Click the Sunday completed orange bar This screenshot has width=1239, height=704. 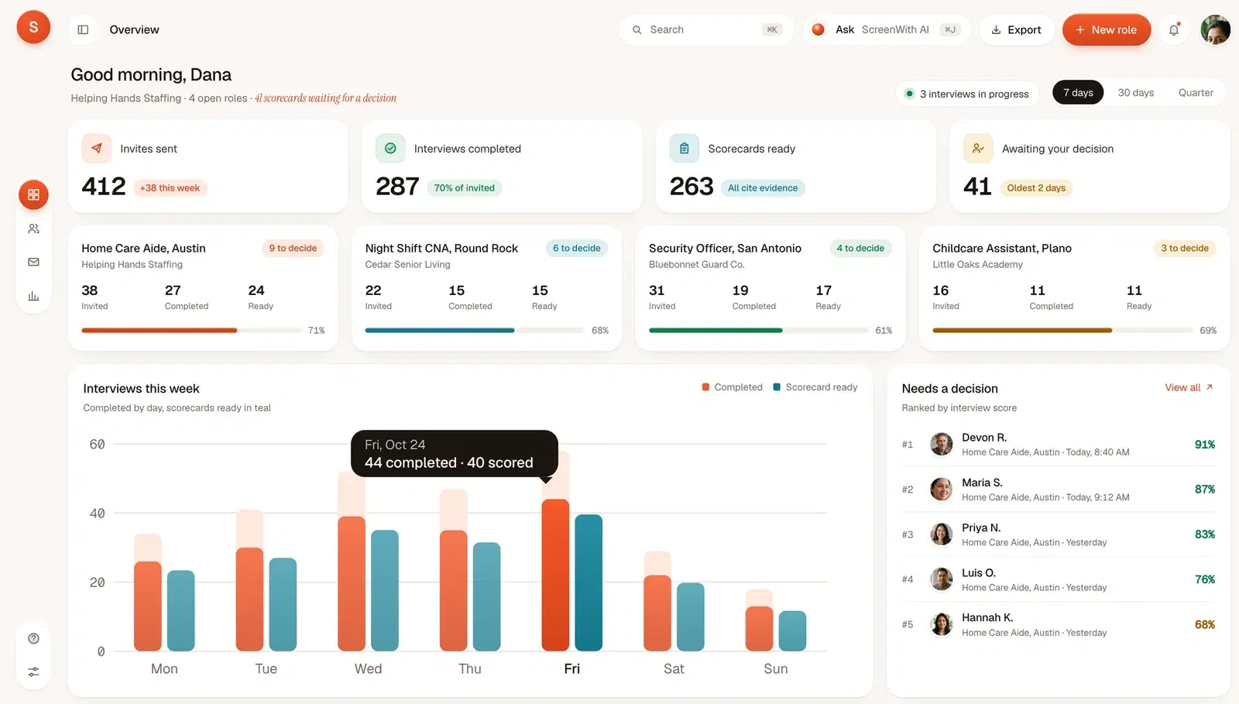pos(759,628)
